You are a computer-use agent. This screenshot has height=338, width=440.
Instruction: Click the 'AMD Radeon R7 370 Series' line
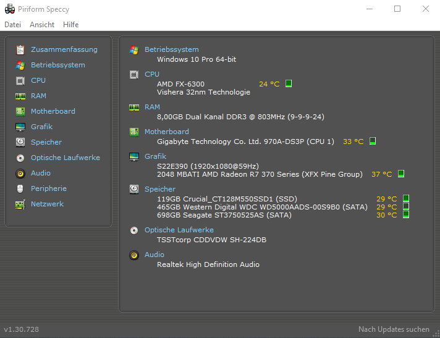(260, 174)
